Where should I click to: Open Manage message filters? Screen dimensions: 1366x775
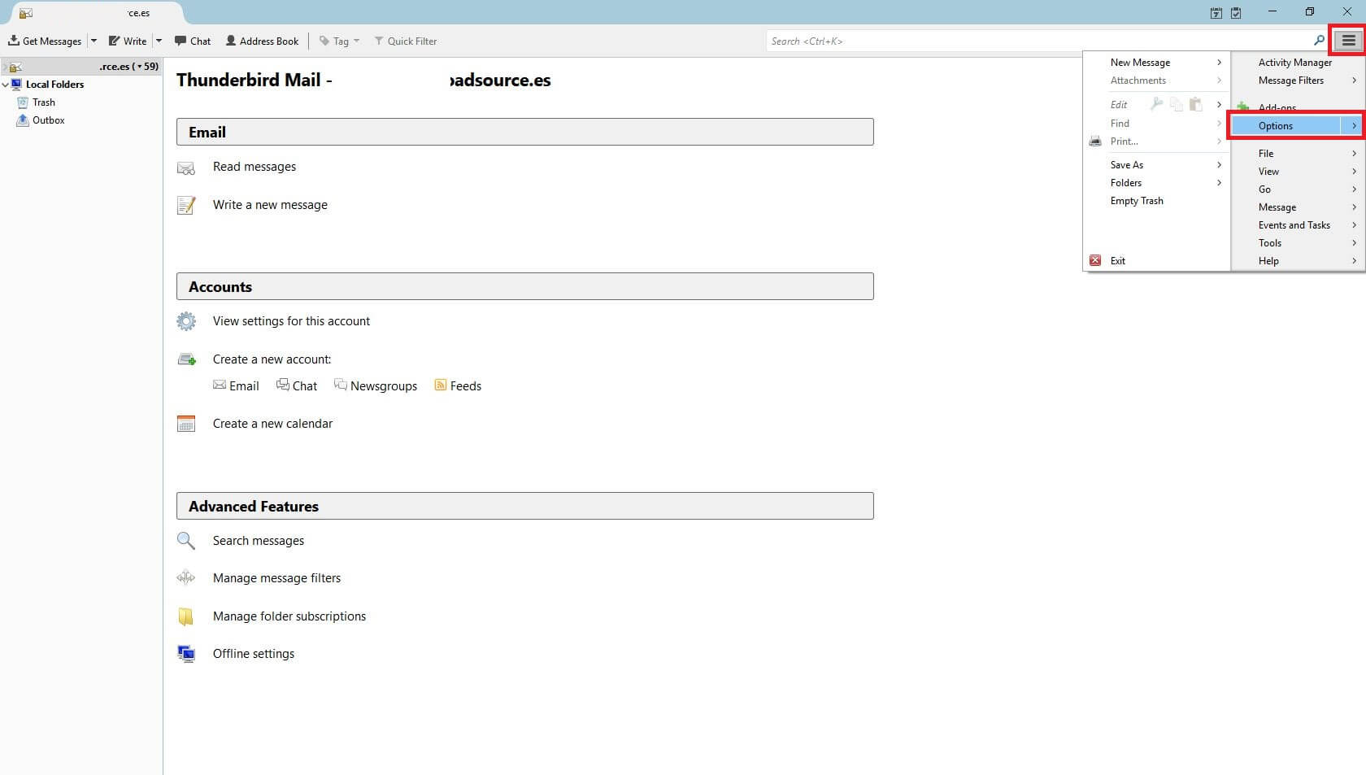tap(276, 578)
